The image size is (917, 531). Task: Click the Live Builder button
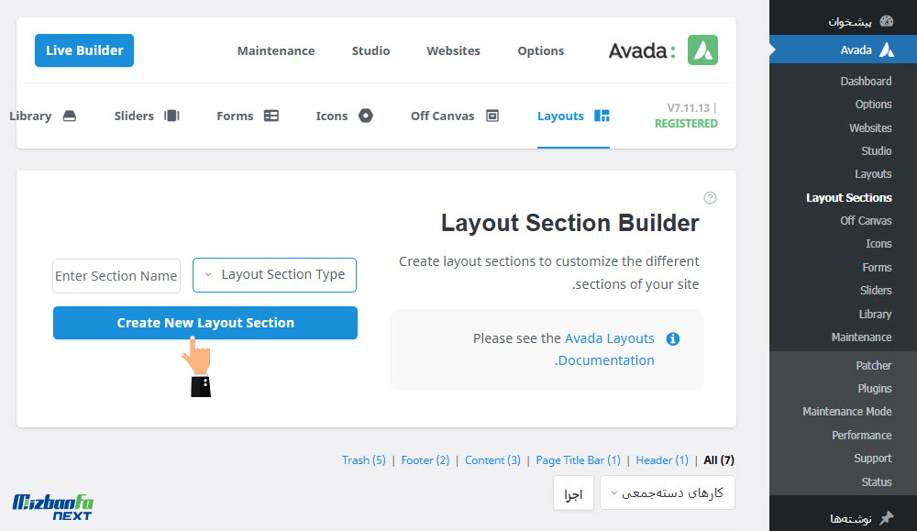84,50
